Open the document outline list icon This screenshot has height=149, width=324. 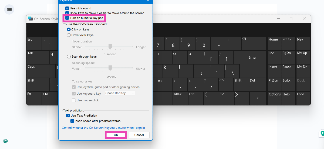(9, 9)
